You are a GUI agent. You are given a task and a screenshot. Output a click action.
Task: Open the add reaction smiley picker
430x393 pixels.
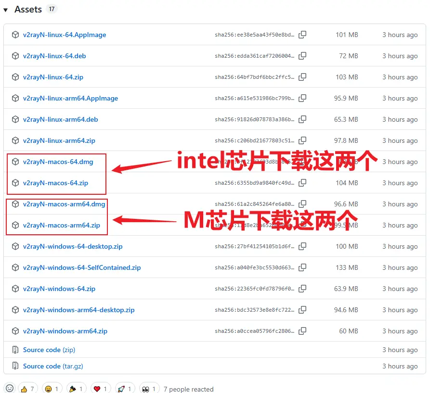[x=9, y=389]
